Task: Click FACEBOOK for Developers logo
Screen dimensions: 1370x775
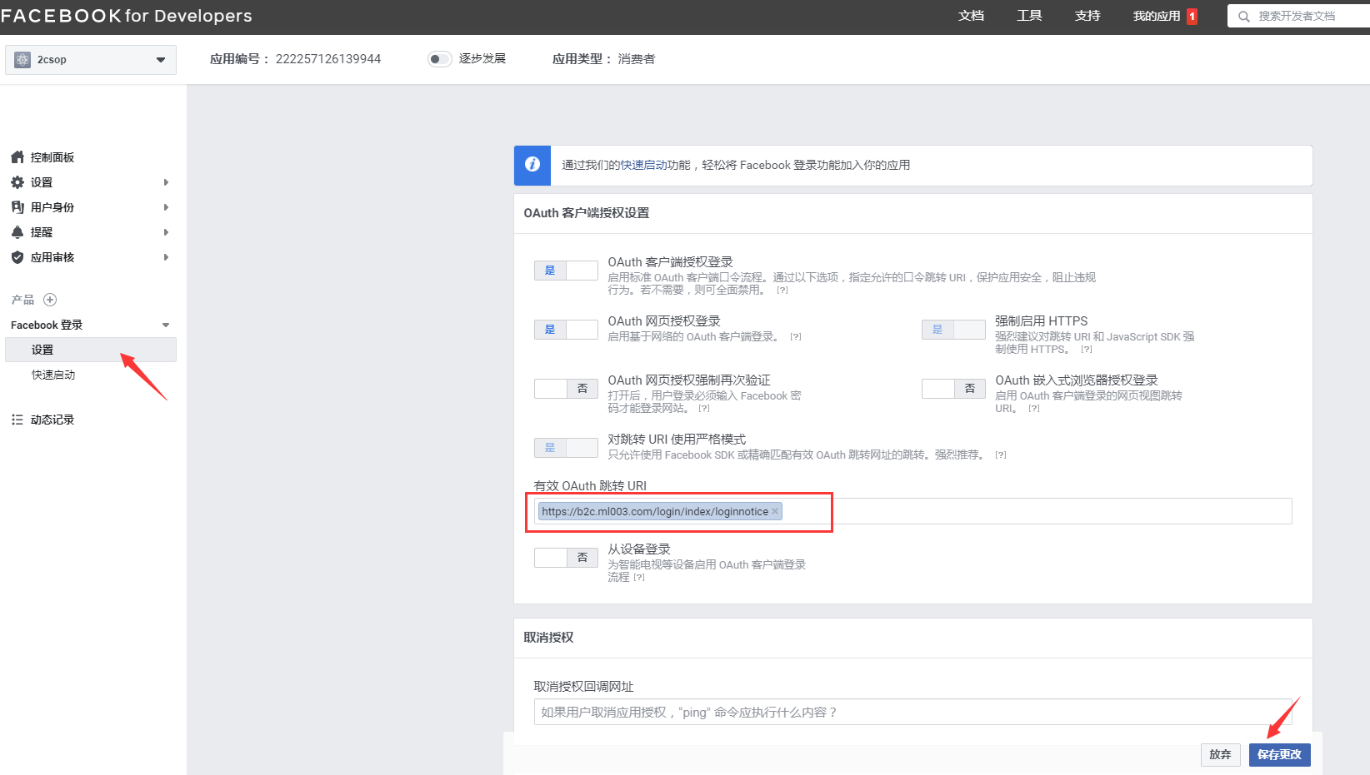Action: click(127, 16)
